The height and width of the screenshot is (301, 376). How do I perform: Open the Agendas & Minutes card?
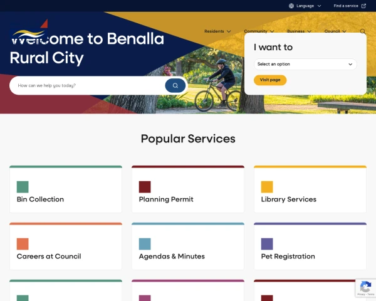pyautogui.click(x=188, y=246)
